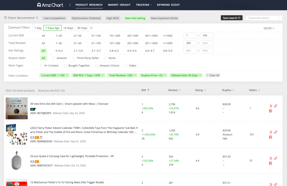
Task: Remove the BSR ROC 7 Days filter tag
Action: click(x=103, y=75)
